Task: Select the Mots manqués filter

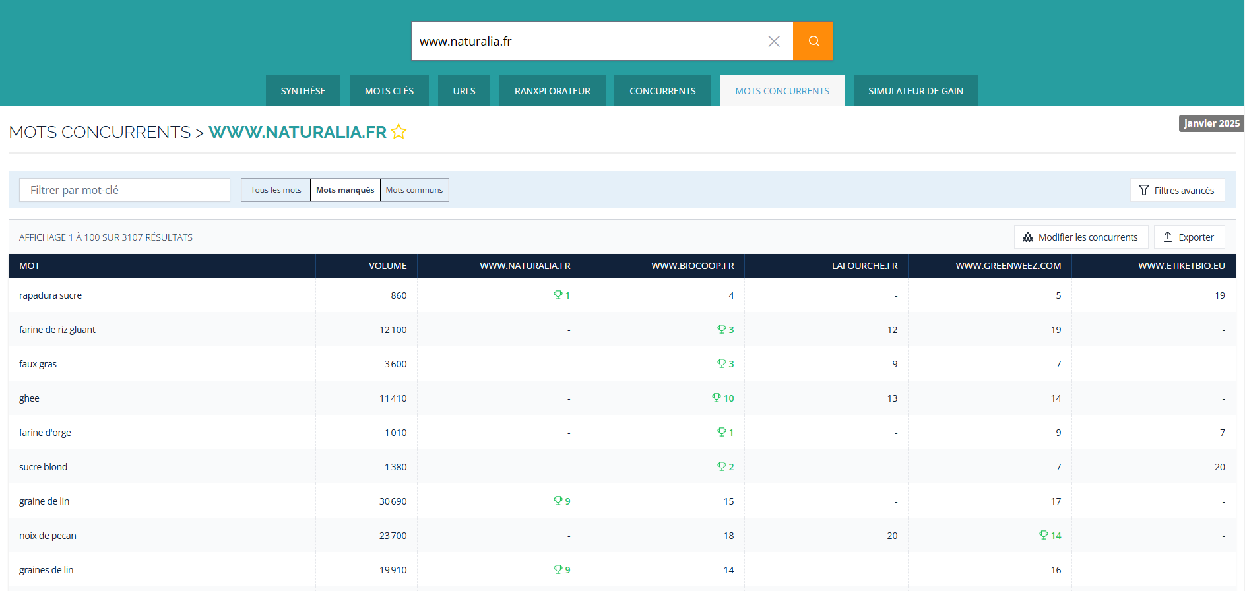Action: [345, 190]
